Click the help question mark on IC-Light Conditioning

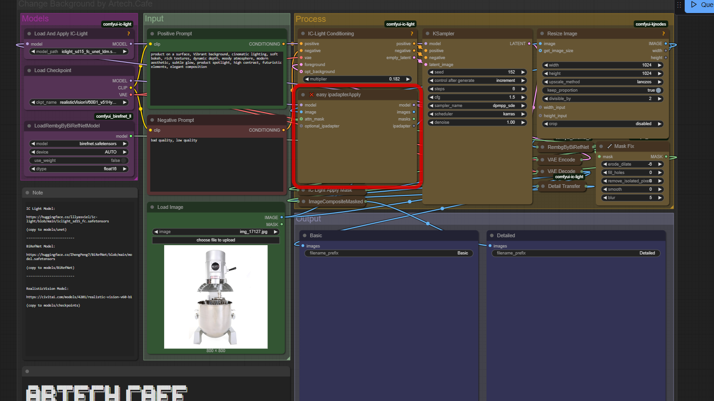(412, 33)
